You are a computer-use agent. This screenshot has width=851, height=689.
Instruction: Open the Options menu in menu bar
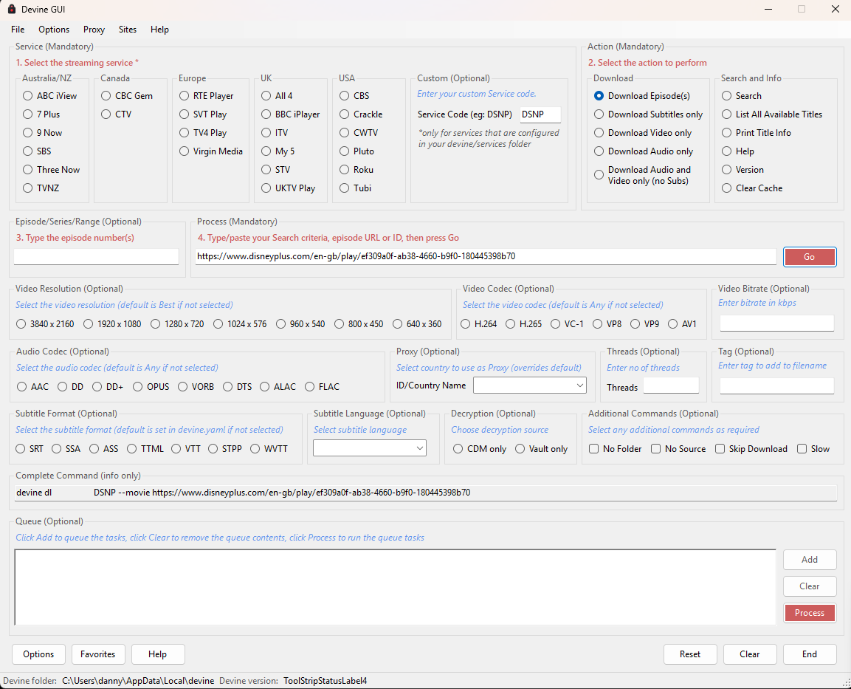pyautogui.click(x=54, y=30)
